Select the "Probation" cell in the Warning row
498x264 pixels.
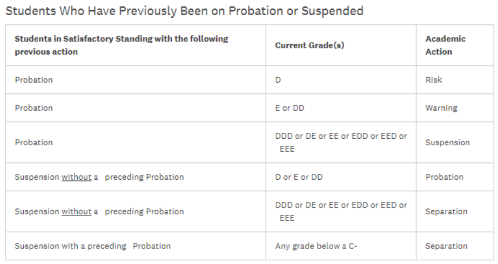pos(33,108)
